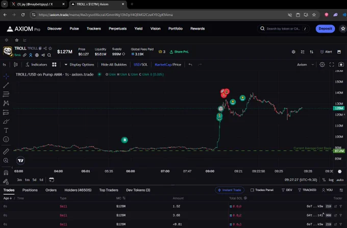Select the Text annotation tool
The width and height of the screenshot is (347, 228).
click(6, 130)
